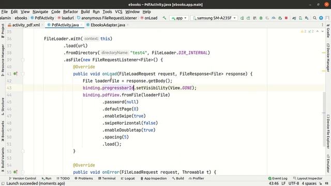Open the Device Manager side panel
The width and height of the screenshot is (331, 186).
328,57
